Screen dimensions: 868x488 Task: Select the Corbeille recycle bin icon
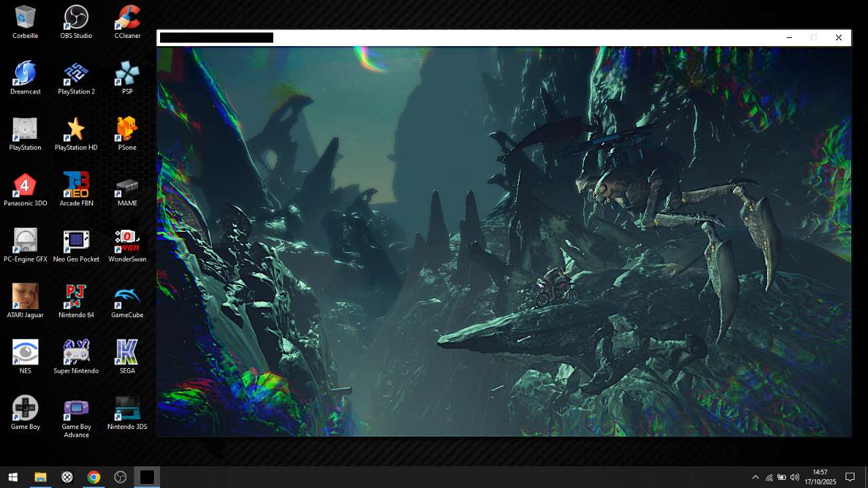pyautogui.click(x=25, y=18)
